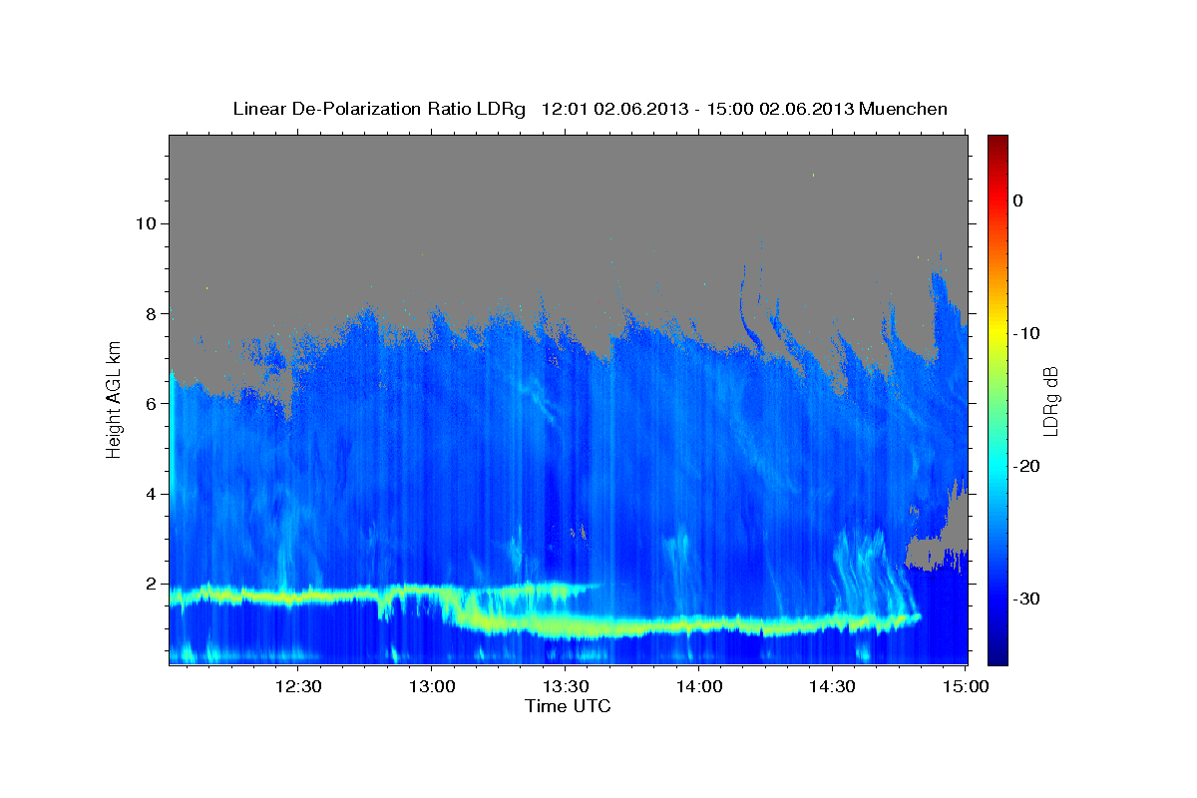1197x798 pixels.
Task: Click the 'LDRg dB' colorbar label
Action: pyautogui.click(x=1049, y=400)
